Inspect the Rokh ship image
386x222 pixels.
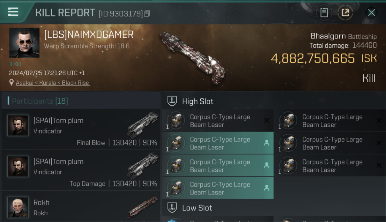pos(143,207)
